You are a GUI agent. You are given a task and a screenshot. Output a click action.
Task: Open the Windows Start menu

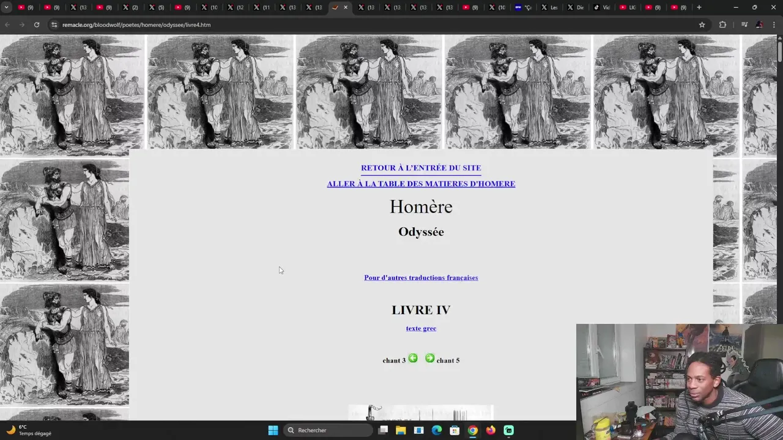click(x=273, y=430)
